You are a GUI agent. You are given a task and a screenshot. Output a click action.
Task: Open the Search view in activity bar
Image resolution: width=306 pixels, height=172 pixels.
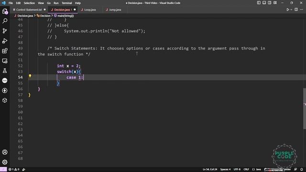click(5, 21)
